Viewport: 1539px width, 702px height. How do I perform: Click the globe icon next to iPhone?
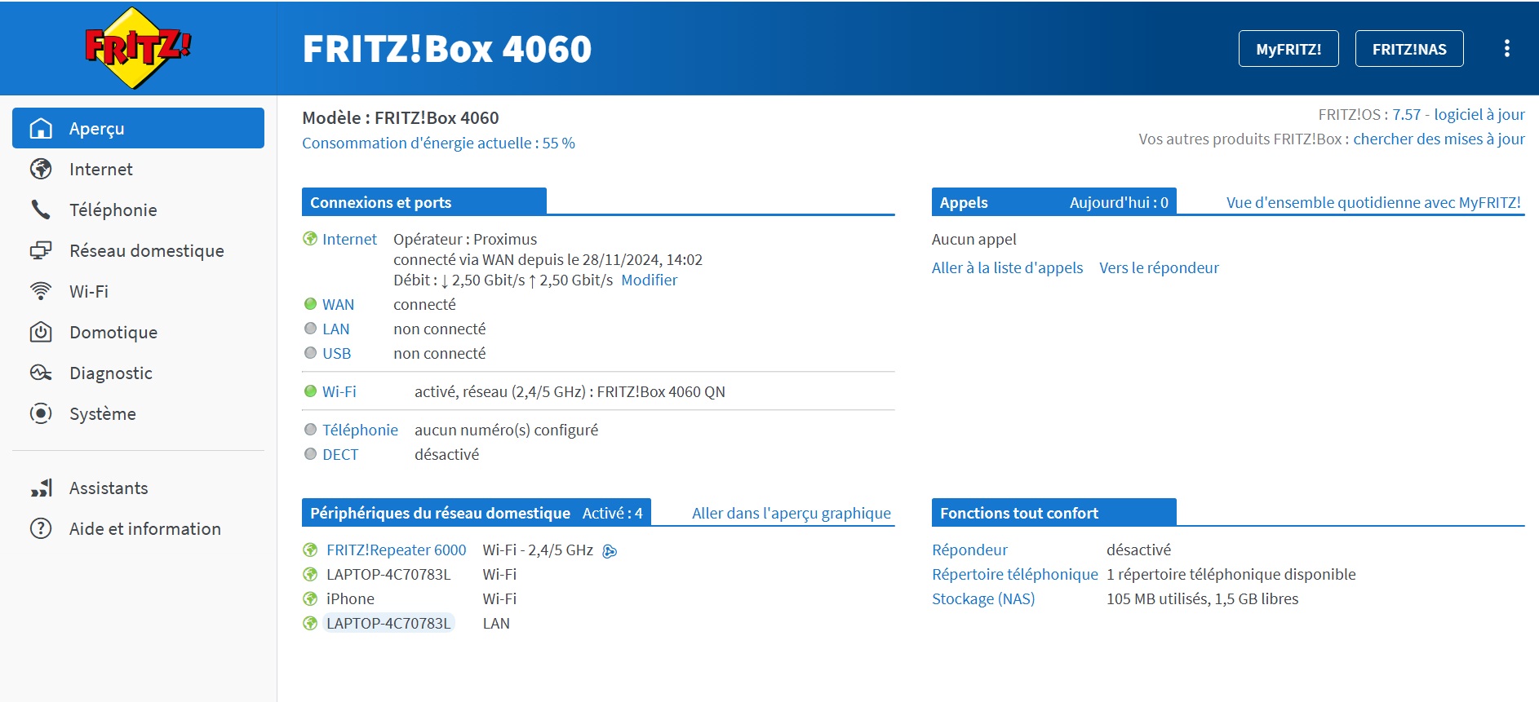[310, 598]
